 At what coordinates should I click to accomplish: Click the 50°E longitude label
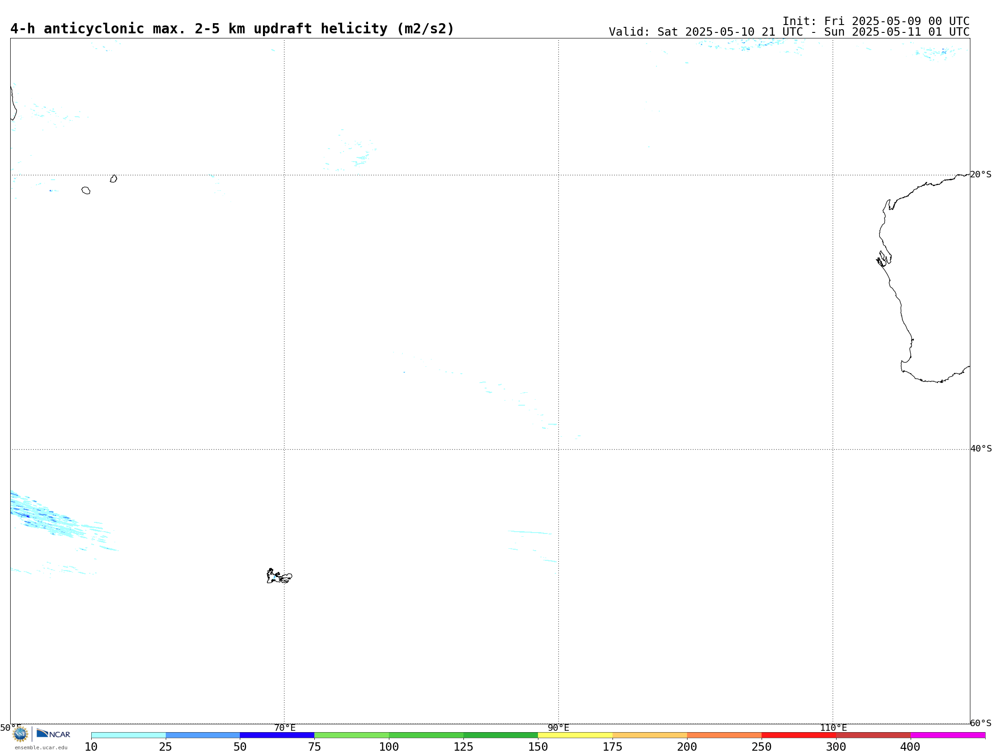(11, 728)
